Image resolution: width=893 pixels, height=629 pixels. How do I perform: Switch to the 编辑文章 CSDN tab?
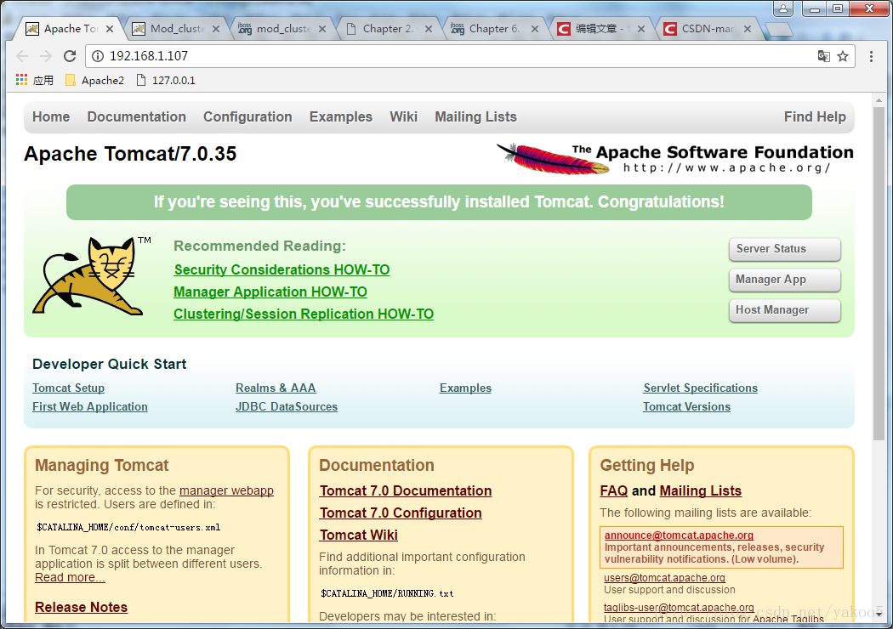[x=600, y=28]
